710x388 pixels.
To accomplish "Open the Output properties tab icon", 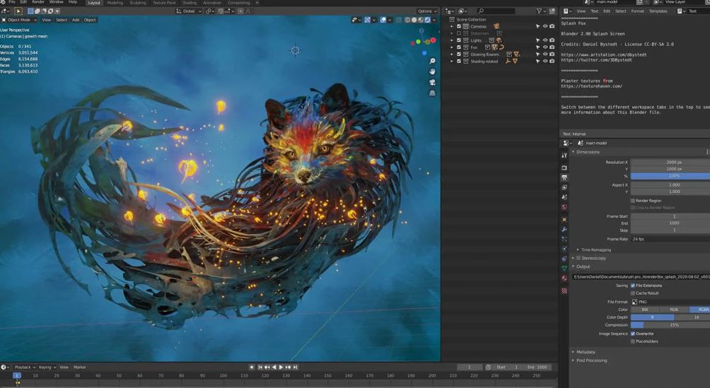I will coord(564,177).
